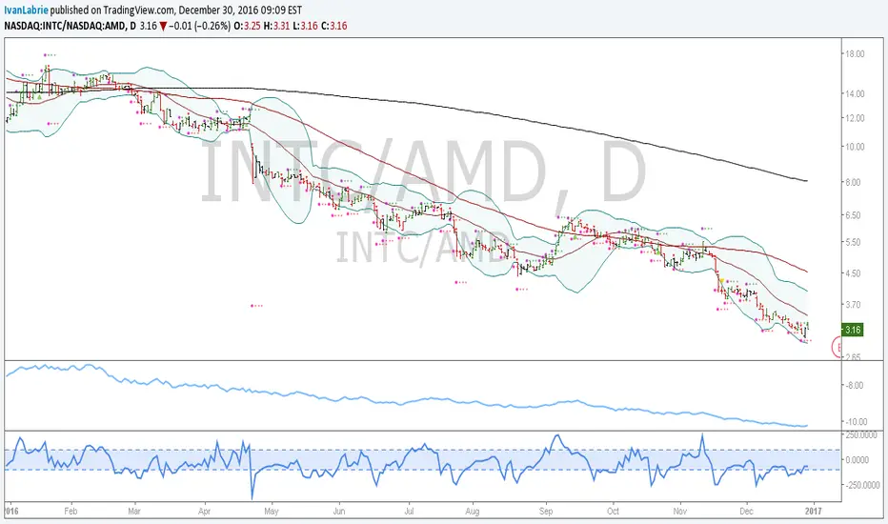888x524 pixels.
Task: Click the red down-triangle change indicator
Action: [163, 26]
